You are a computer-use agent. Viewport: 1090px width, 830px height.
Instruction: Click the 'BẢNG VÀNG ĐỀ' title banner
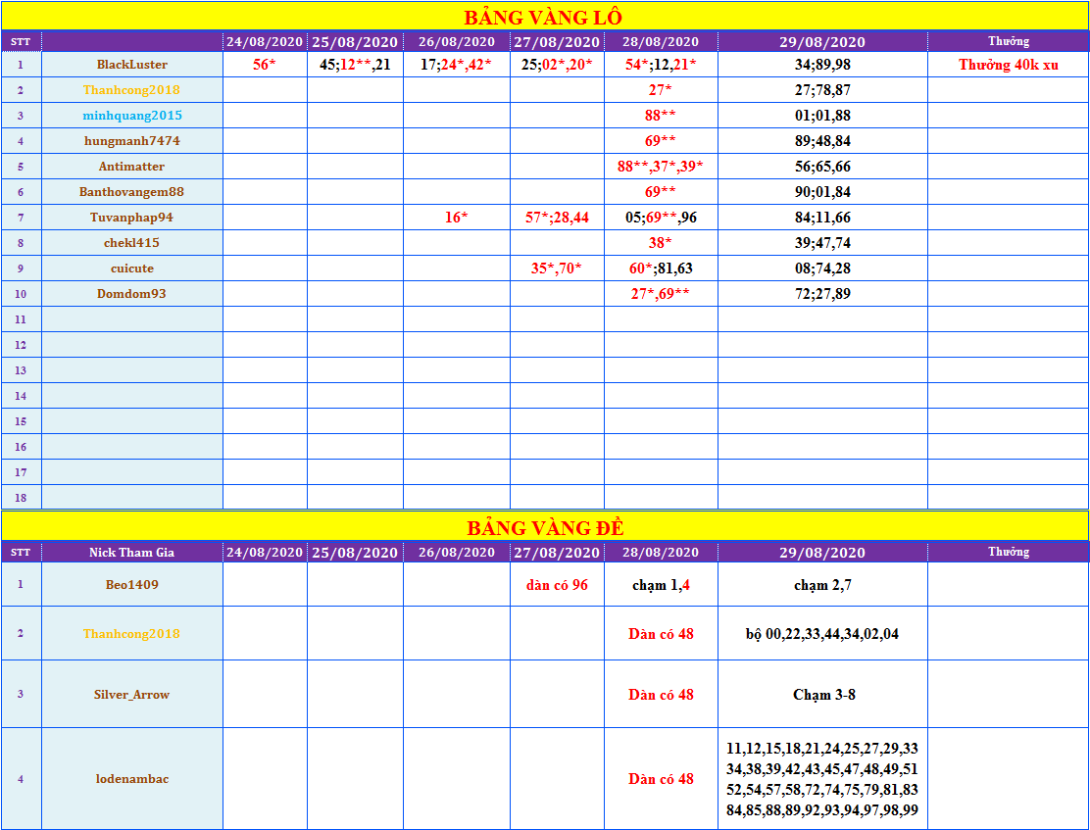545,526
